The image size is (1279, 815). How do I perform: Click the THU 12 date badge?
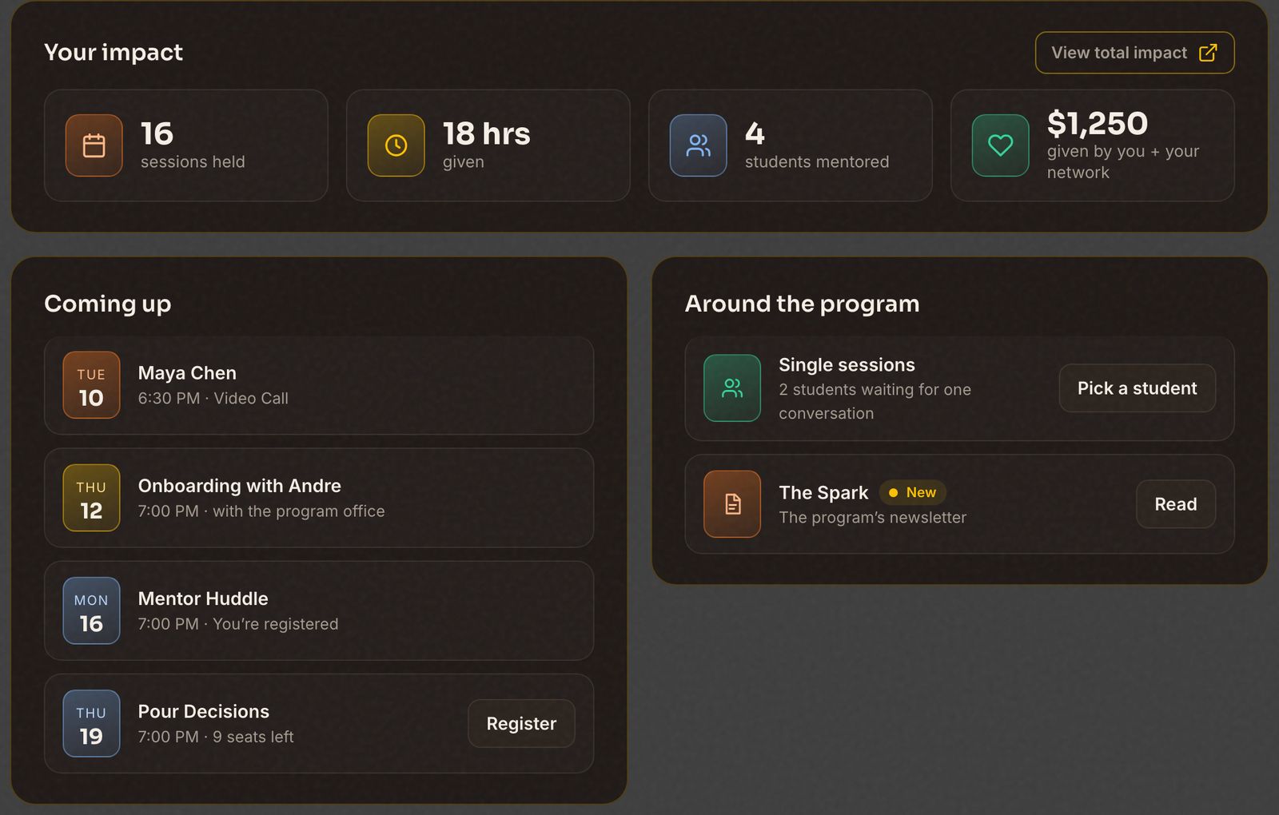[x=91, y=498]
